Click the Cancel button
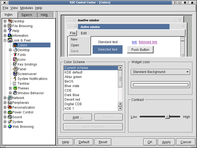197x148 pixels. [186, 142]
